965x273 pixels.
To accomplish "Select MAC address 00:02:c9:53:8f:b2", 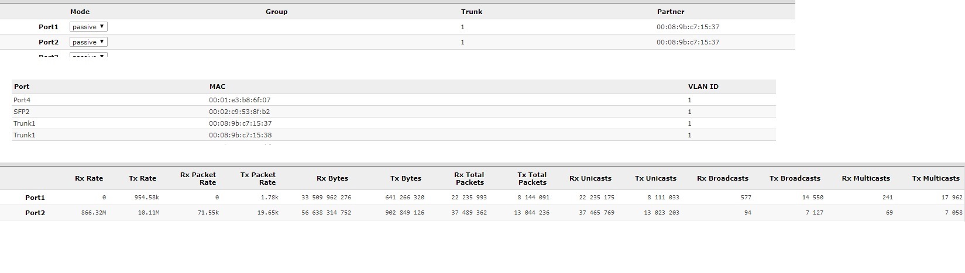I will tap(239, 112).
